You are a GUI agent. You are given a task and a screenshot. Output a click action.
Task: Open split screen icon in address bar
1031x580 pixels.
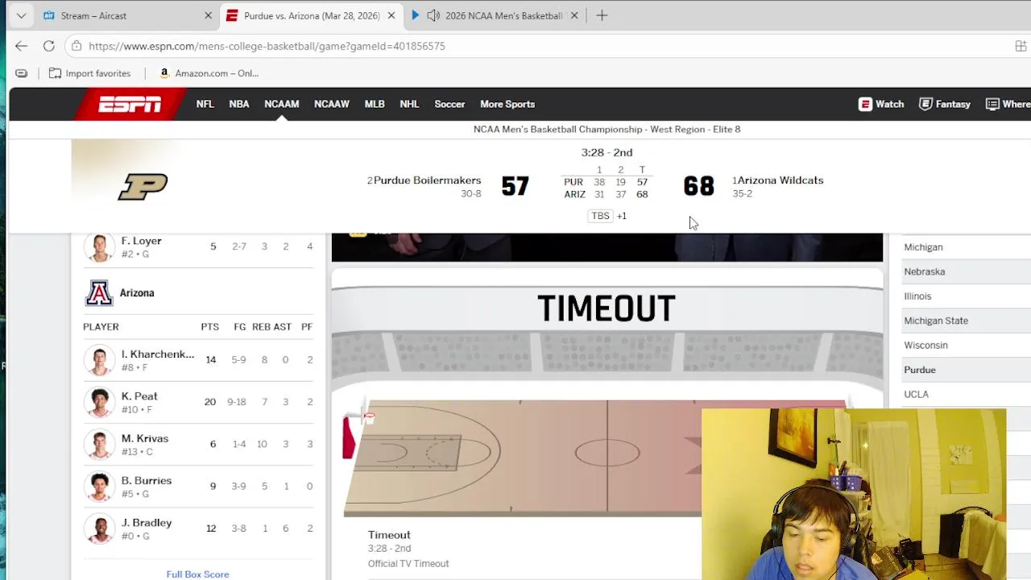coord(1021,46)
